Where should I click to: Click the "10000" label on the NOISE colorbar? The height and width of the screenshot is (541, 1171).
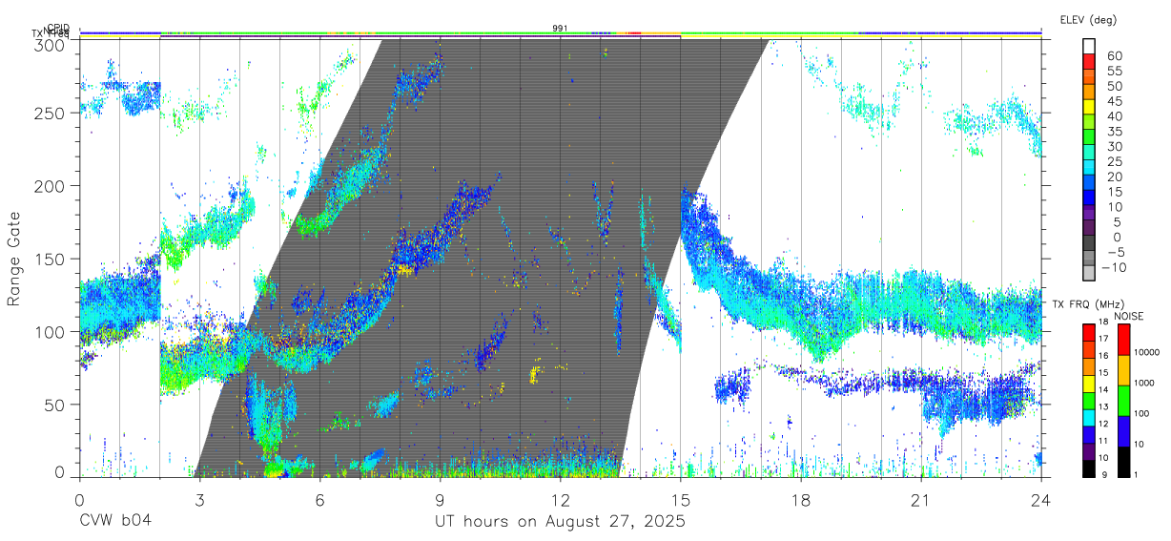point(1147,352)
